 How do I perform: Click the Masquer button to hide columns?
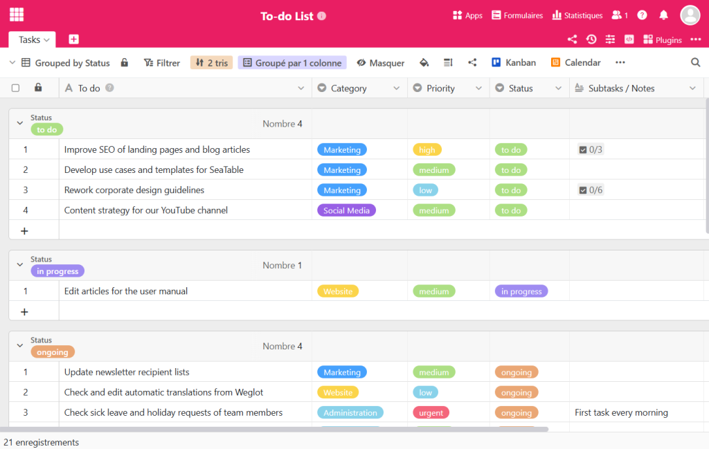380,62
